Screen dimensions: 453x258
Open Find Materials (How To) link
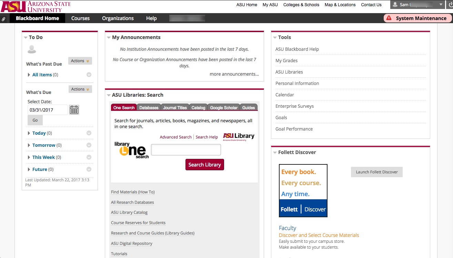pos(133,192)
